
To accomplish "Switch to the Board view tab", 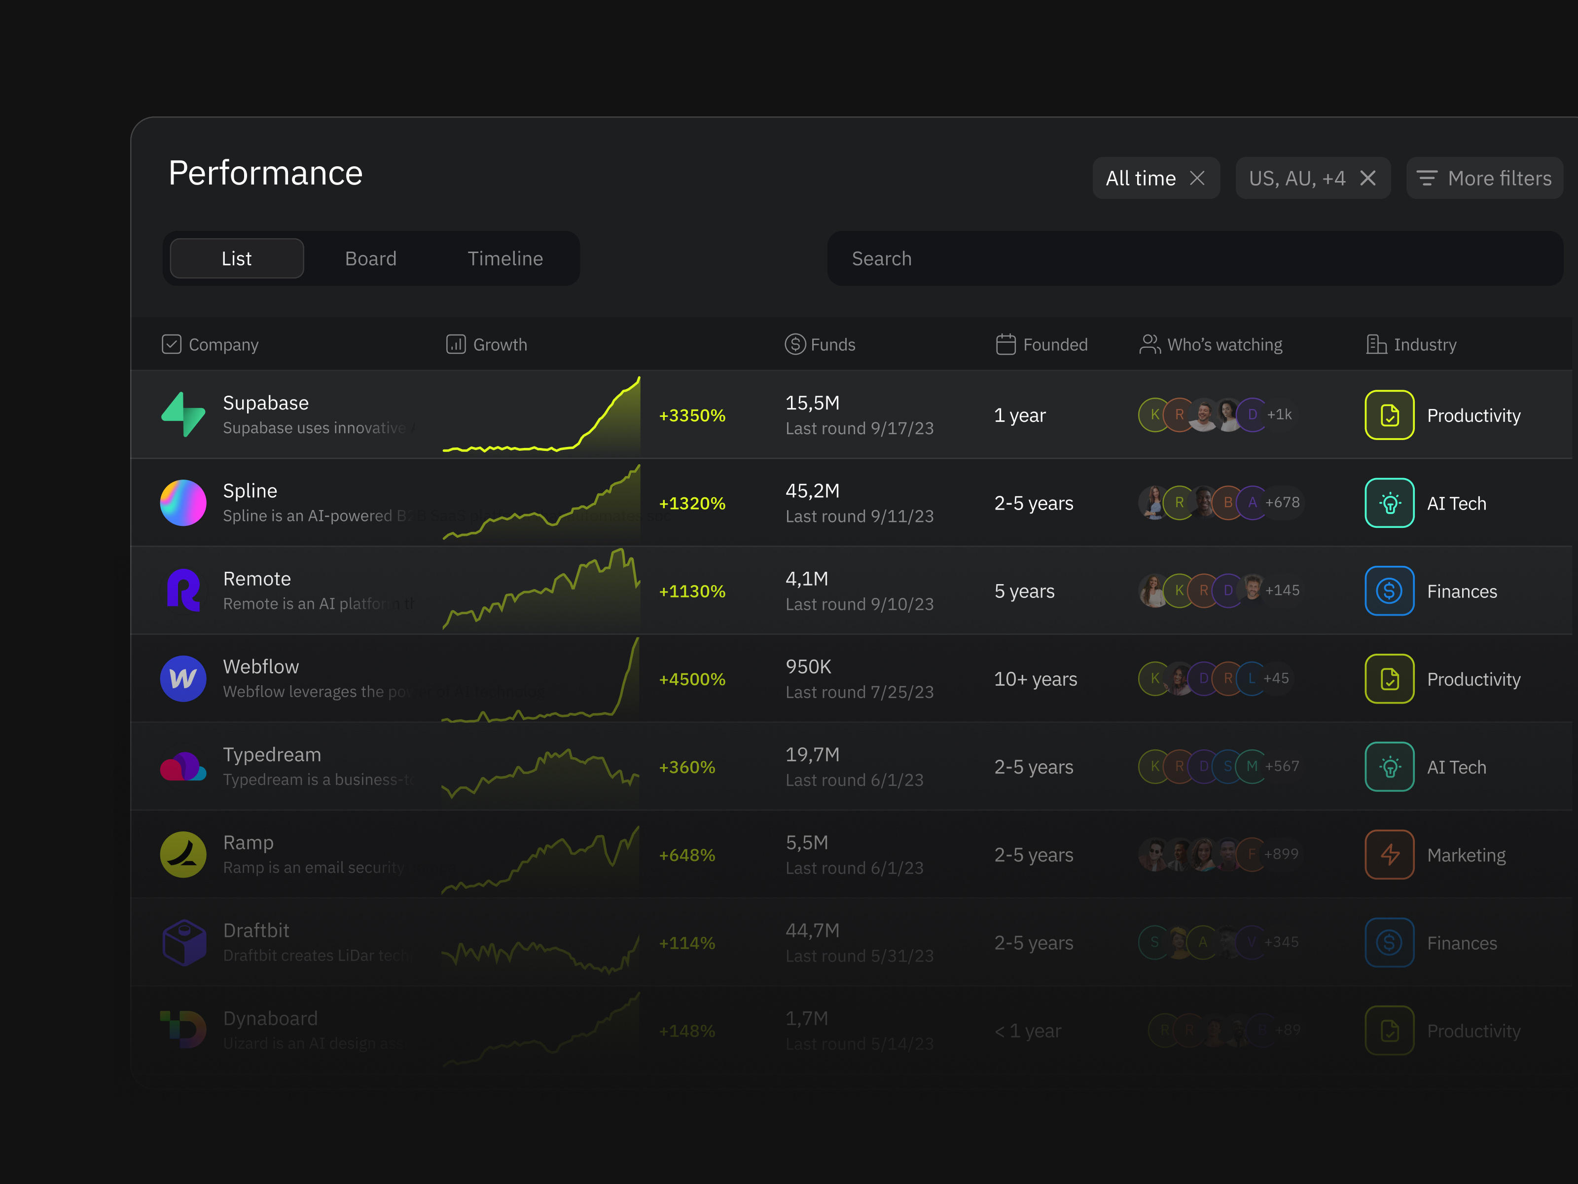I will pyautogui.click(x=371, y=259).
